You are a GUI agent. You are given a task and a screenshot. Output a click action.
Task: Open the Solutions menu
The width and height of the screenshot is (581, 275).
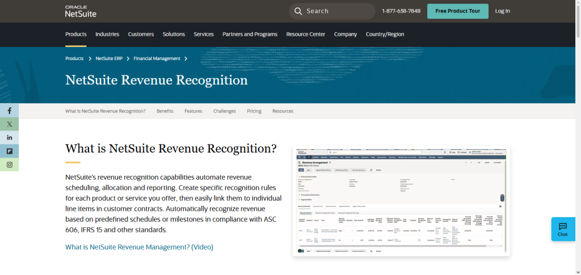[x=174, y=34]
